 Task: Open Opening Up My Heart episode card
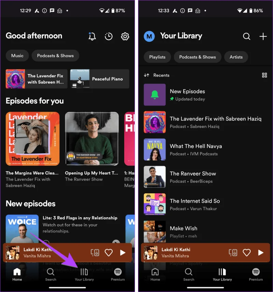[92, 147]
